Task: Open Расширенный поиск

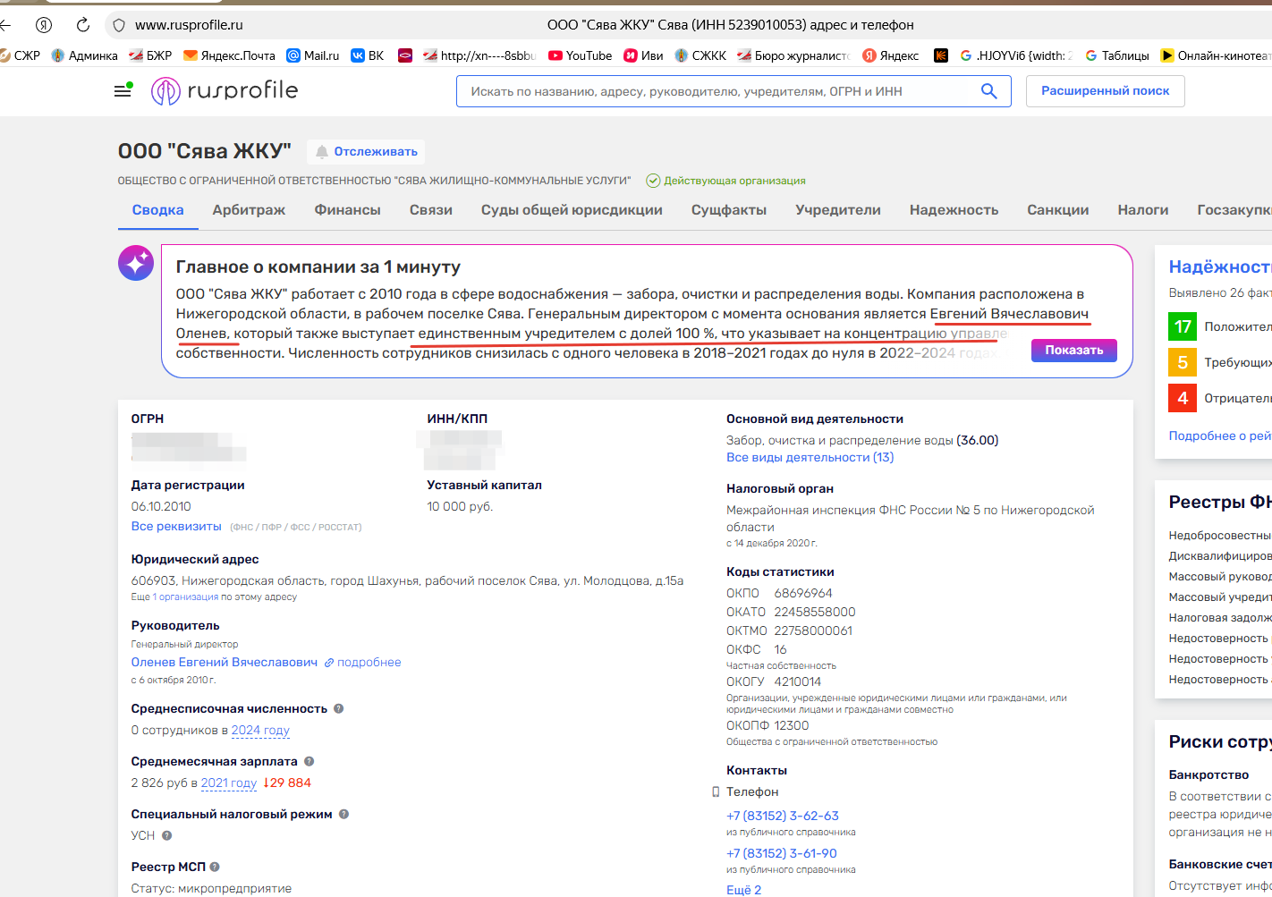Action: click(1105, 90)
